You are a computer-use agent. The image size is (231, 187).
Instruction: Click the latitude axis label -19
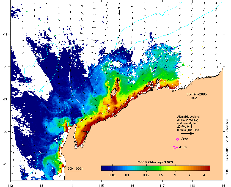click(x=5, y=34)
